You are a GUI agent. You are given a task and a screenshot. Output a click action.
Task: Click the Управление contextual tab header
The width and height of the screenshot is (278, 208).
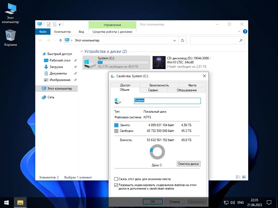pos(112,25)
